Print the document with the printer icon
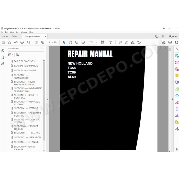179x179 pixels. pos(22,42)
